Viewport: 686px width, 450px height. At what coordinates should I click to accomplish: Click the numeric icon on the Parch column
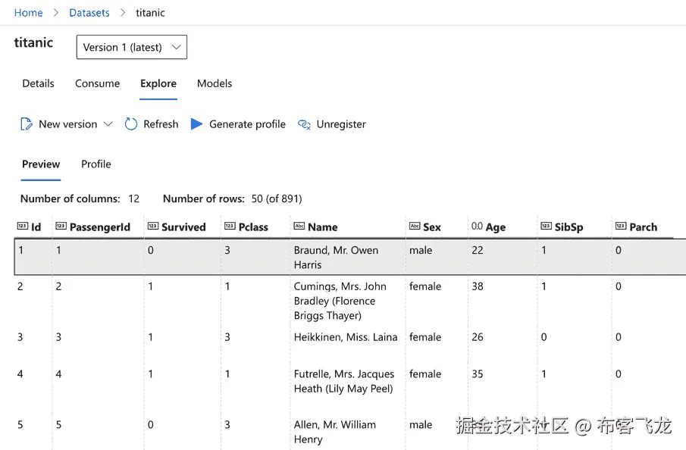(622, 226)
